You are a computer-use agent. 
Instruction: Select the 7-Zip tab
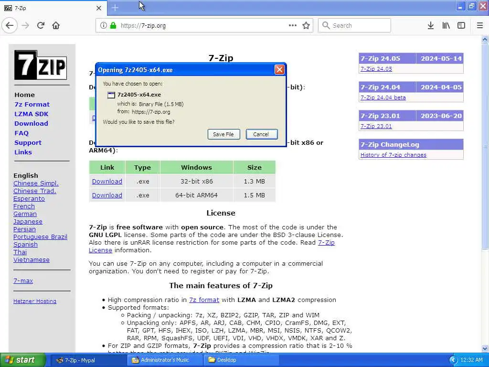click(53, 8)
